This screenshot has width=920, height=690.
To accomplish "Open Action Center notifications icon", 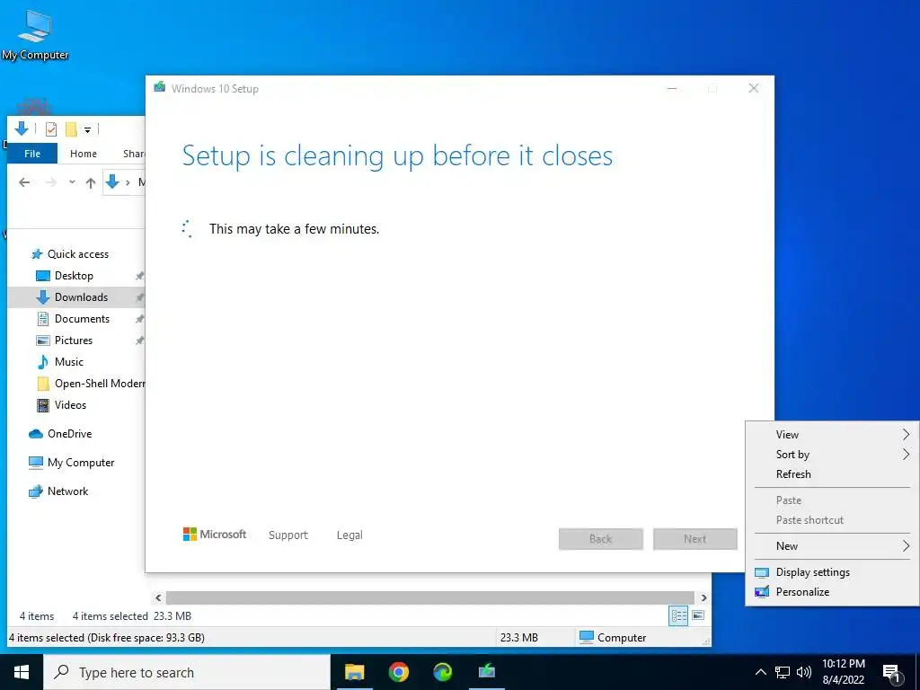I will point(892,673).
